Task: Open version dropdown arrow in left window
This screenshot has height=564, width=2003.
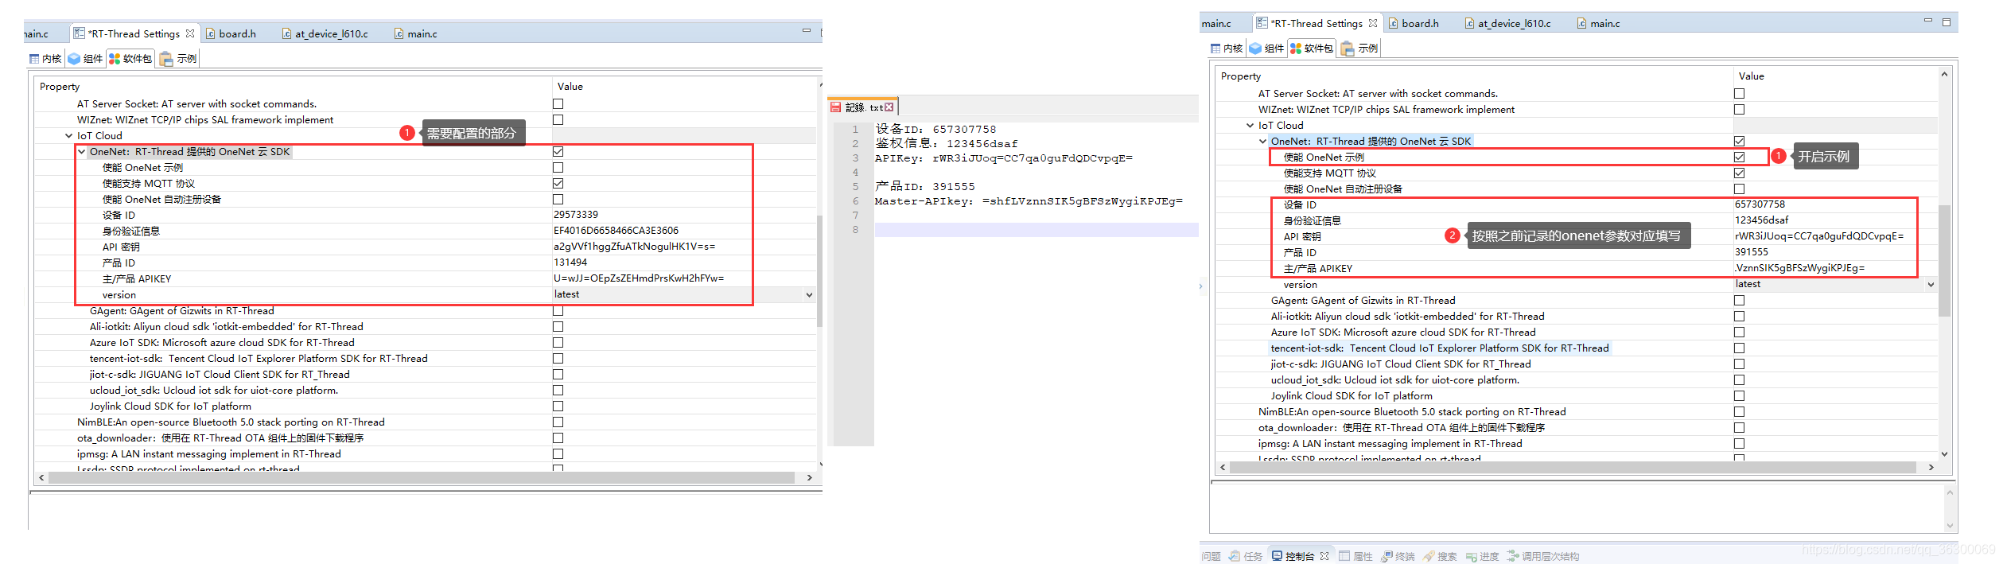Action: tap(809, 295)
